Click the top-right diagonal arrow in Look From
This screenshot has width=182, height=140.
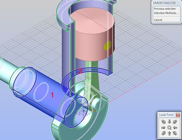175,122
